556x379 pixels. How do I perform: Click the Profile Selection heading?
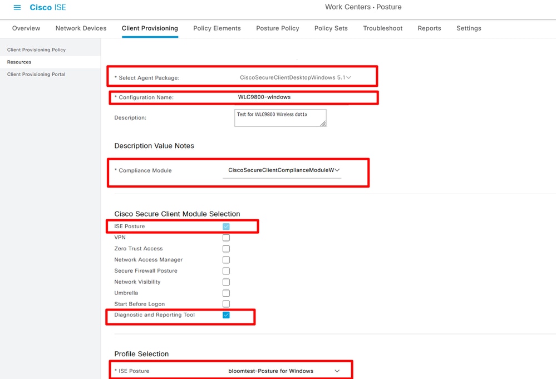click(141, 354)
